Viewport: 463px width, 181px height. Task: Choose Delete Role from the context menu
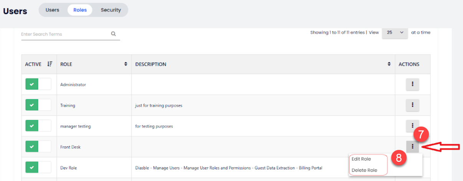(364, 170)
